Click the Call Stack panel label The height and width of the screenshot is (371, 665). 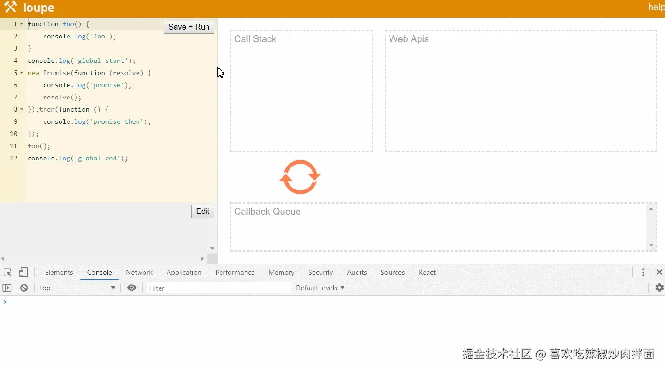click(x=255, y=39)
